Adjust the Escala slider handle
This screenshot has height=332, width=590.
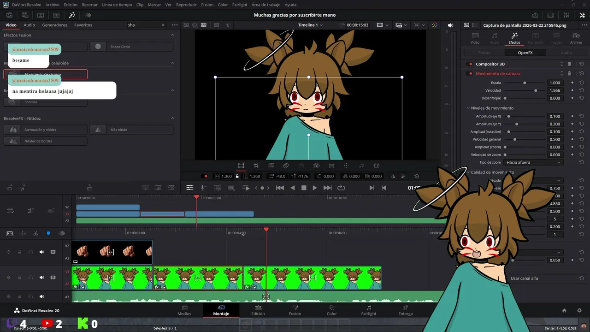coord(525,83)
